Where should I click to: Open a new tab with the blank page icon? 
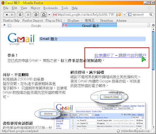[149, 25]
